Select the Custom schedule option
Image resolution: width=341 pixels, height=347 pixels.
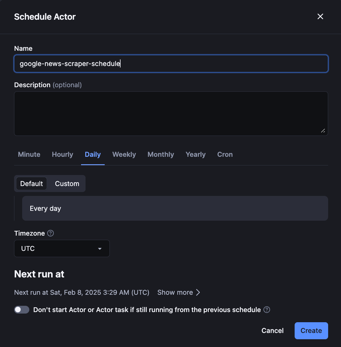click(67, 183)
